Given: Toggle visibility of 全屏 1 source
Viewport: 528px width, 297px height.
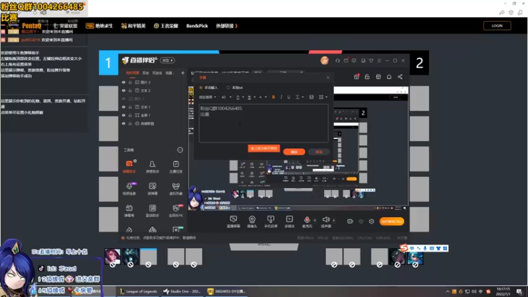Looking at the screenshot, I should pyautogui.click(x=123, y=115).
